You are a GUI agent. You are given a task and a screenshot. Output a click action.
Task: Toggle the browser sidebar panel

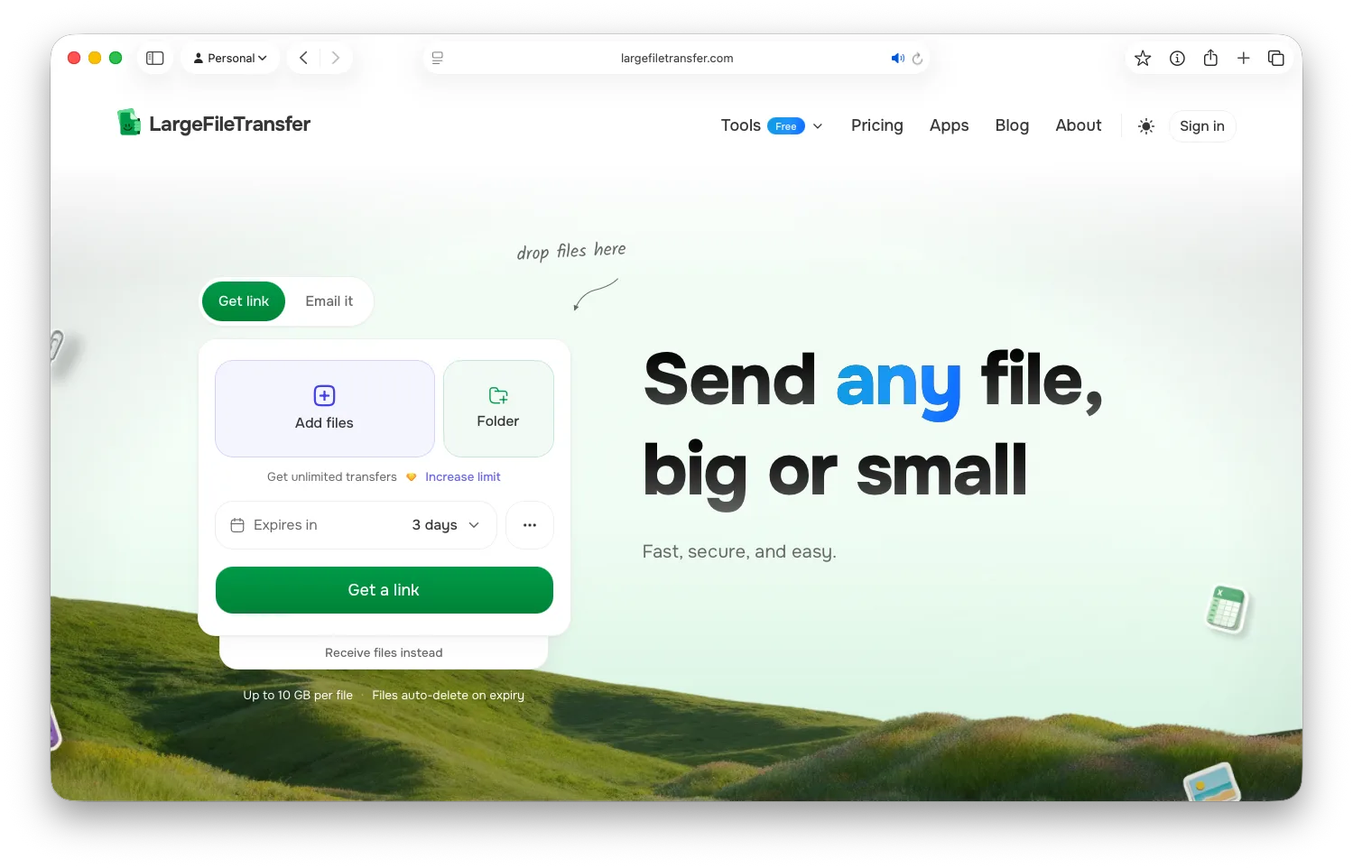click(x=155, y=58)
